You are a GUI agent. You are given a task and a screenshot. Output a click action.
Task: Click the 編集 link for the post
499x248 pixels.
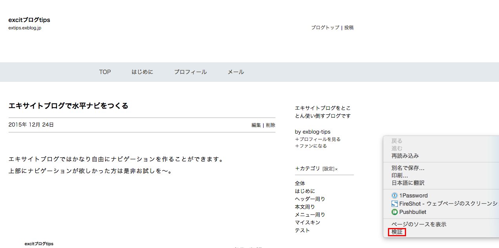click(x=256, y=125)
